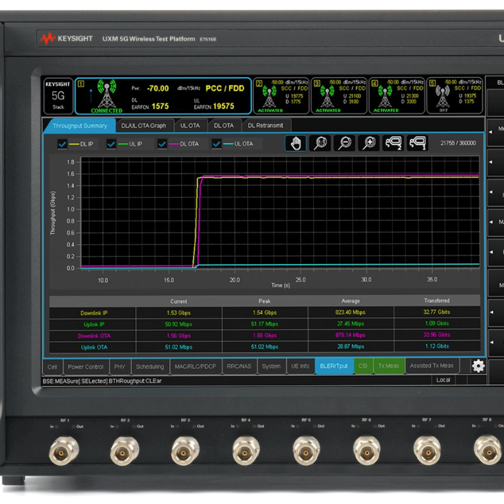Select the BLER/Tput tab

[x=333, y=366]
